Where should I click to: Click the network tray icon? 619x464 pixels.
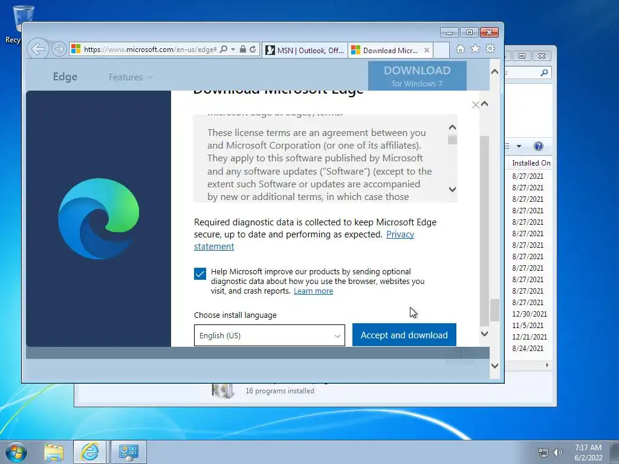click(543, 453)
